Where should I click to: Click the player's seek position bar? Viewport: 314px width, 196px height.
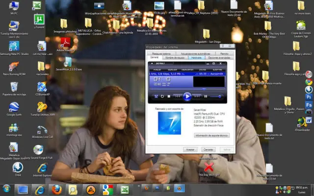(x=187, y=89)
